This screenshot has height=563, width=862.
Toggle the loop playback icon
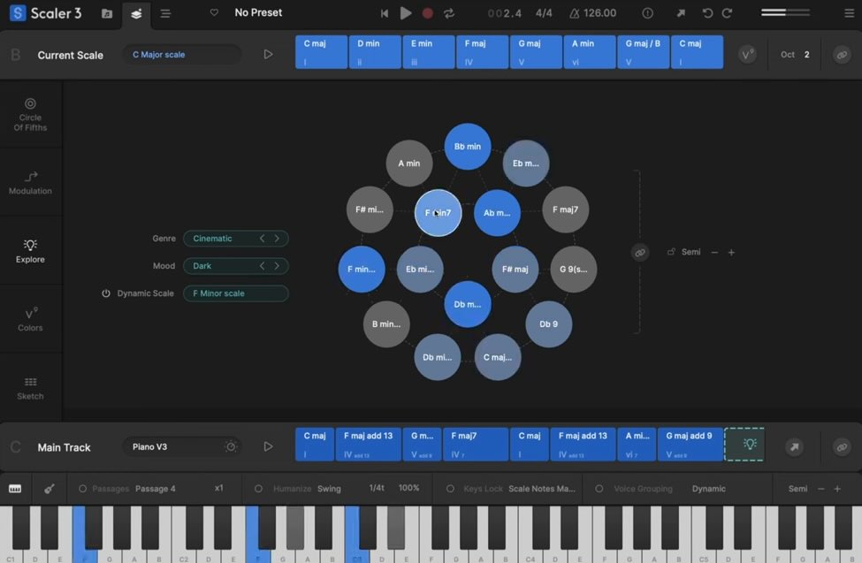pos(449,13)
